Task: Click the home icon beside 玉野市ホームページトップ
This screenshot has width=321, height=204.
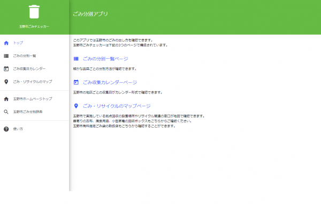Action: click(x=6, y=99)
